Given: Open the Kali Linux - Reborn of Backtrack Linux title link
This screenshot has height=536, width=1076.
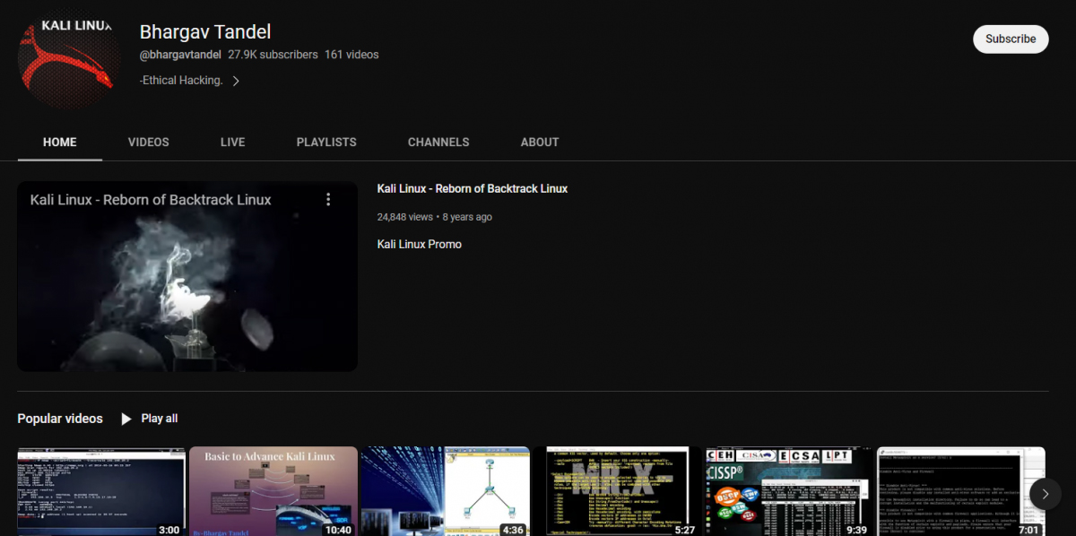Looking at the screenshot, I should pos(473,189).
